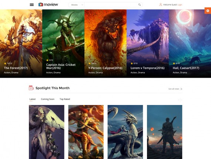Switch to the Coming Soon tab
The image size is (211, 159).
click(48, 99)
